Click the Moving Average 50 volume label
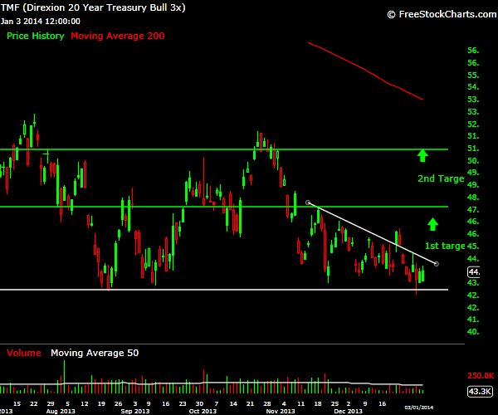The width and height of the screenshot is (498, 415). [95, 353]
